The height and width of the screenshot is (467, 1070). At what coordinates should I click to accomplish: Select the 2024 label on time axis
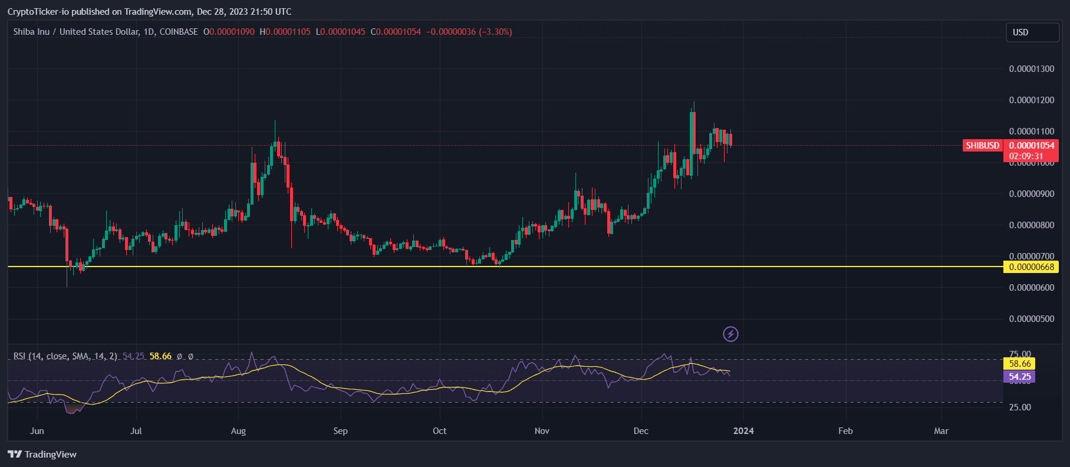point(743,431)
